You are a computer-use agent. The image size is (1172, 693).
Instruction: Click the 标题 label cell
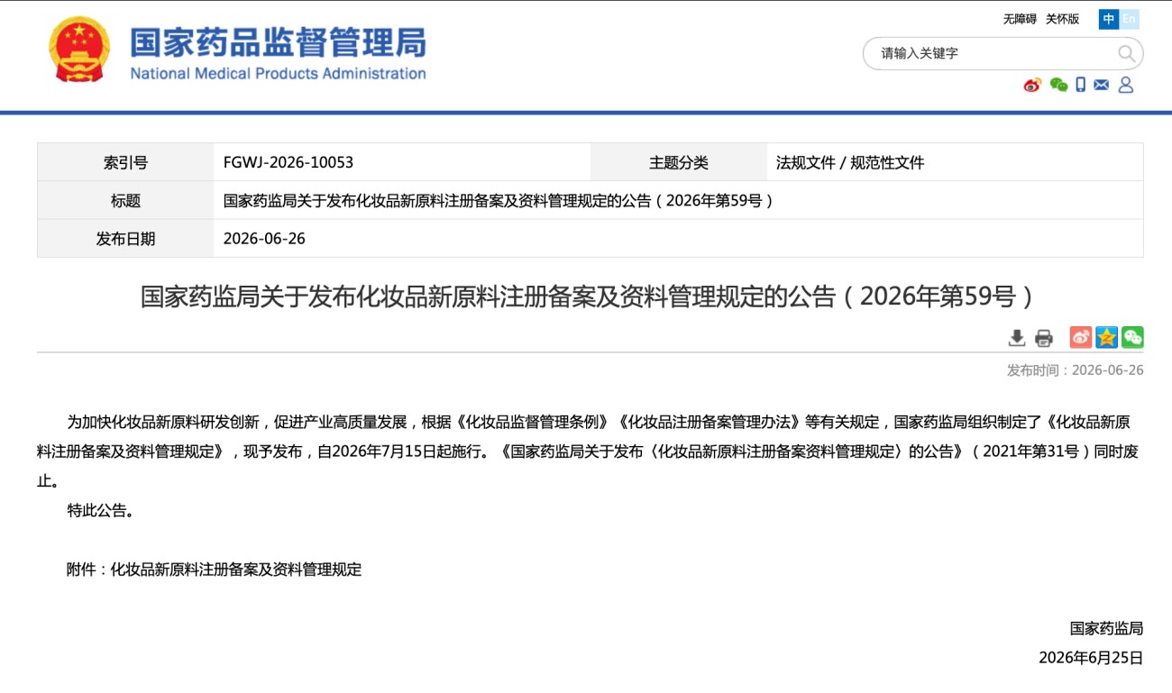[125, 200]
